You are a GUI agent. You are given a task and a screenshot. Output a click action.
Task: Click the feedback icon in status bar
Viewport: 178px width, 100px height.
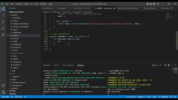171,97
